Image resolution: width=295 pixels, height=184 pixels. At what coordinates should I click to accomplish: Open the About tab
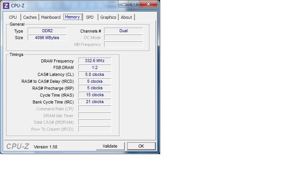tap(126, 17)
